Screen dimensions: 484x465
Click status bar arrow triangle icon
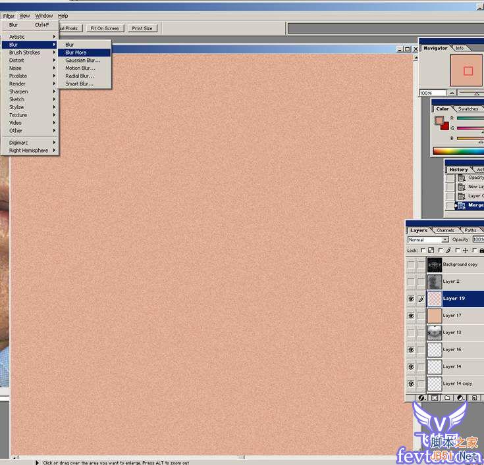coord(37,462)
